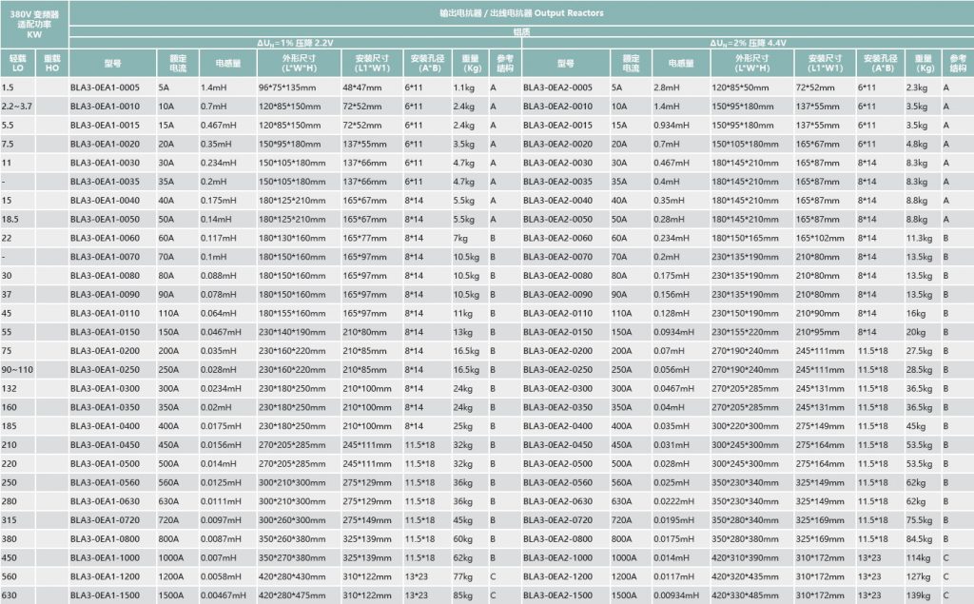Select the '114kg' weight cell
974x604 pixels.
[918, 557]
